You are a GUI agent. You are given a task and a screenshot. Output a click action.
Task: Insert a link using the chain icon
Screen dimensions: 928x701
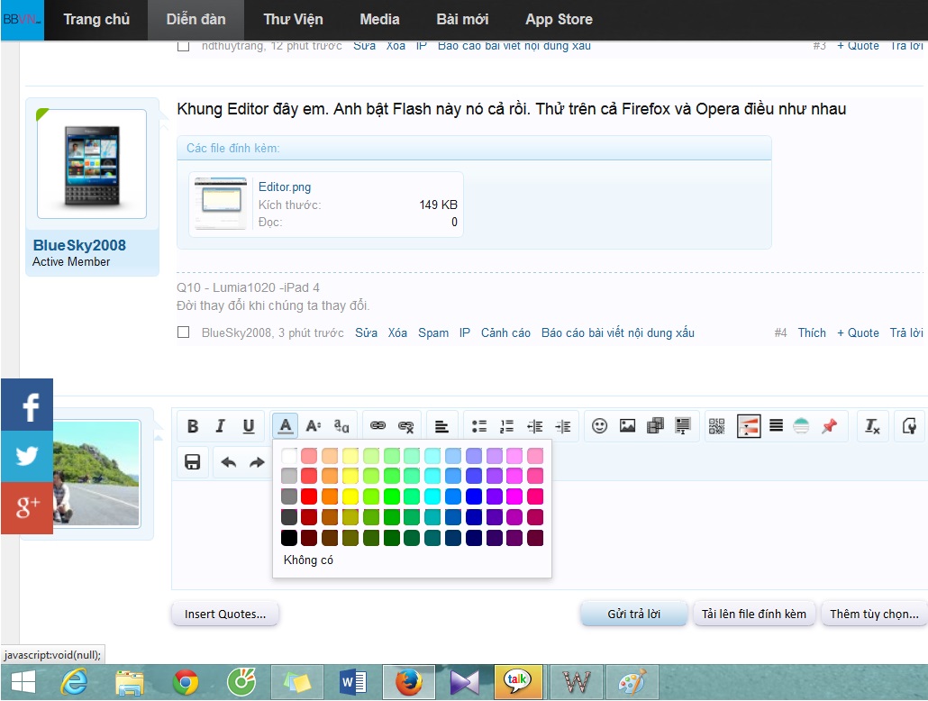coord(378,426)
